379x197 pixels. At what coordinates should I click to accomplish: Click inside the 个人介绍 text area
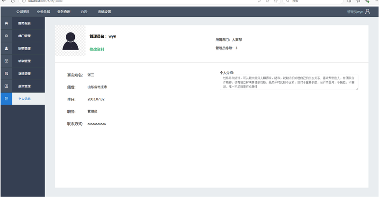[x=289, y=82]
